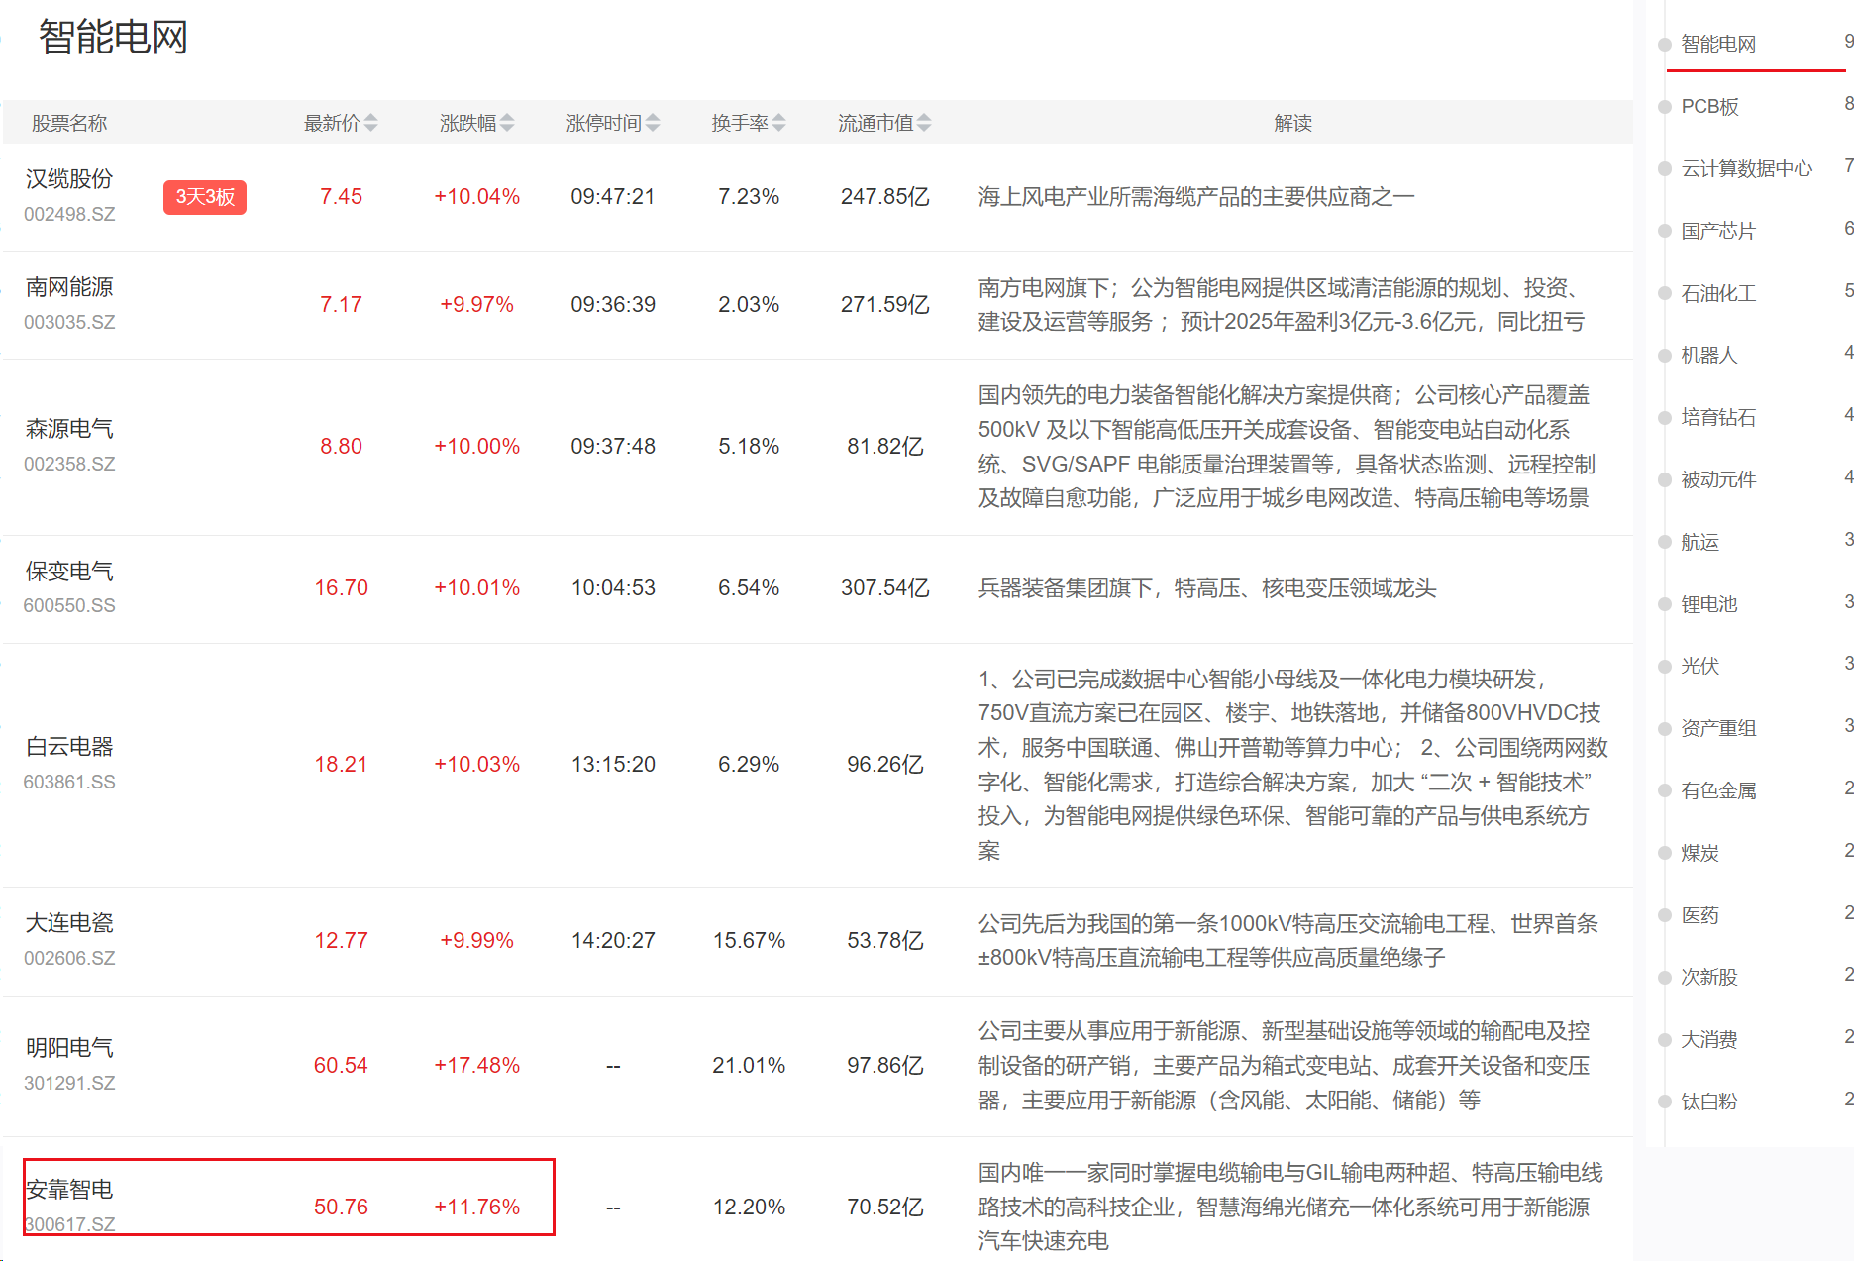Sort by 换手率 column arrows
1854x1261 pixels.
779,123
